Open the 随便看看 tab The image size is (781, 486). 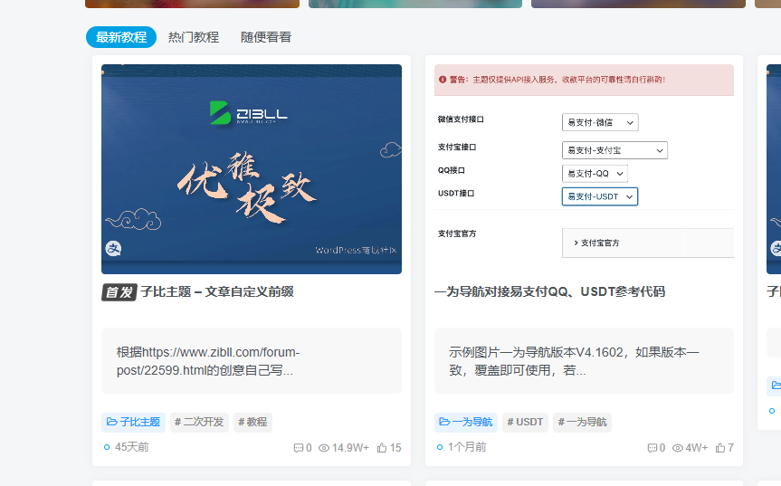[x=266, y=37]
